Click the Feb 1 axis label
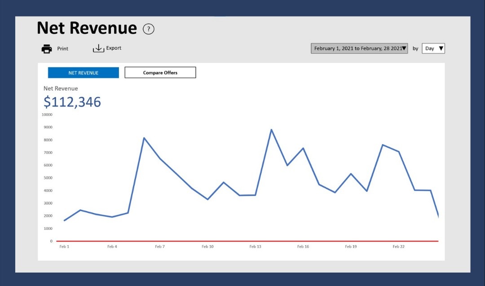The height and width of the screenshot is (286, 485). pos(64,246)
